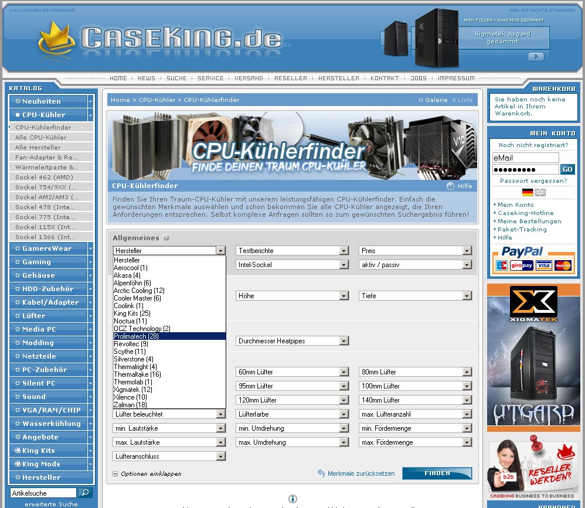Screen dimensions: 585x508
Task: Open the max. Lautstärke dropdown
Action: (x=169, y=442)
